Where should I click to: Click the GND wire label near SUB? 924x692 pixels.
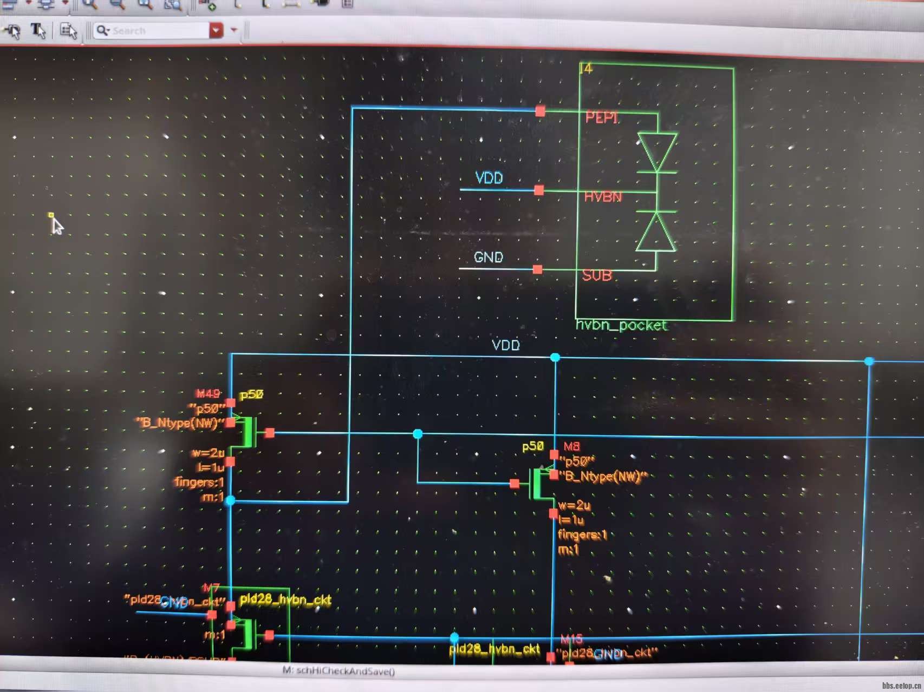click(x=488, y=258)
